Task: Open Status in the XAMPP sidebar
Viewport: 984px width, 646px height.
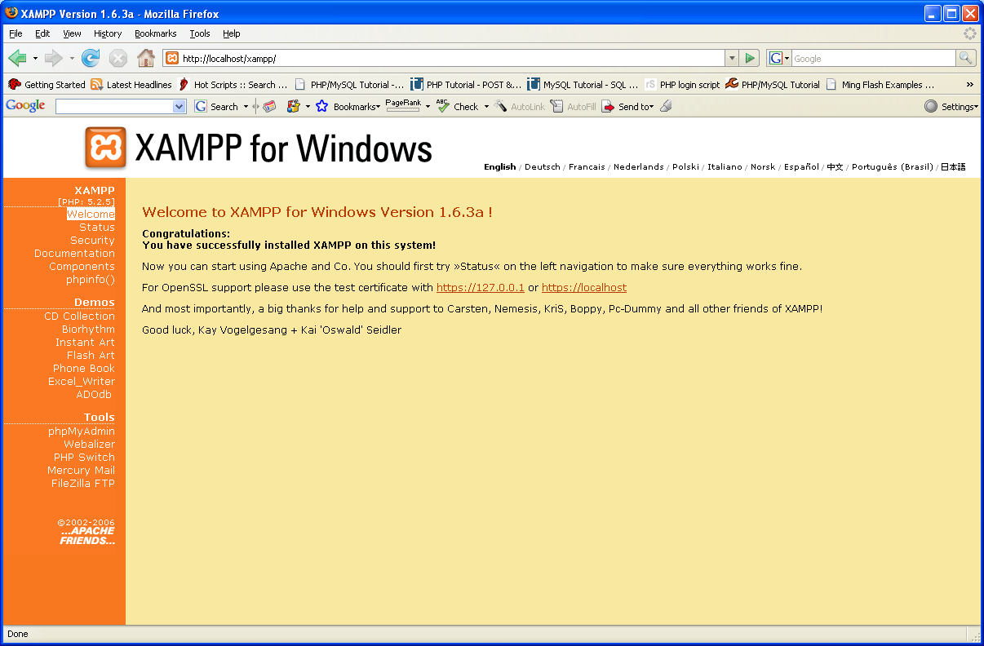Action: [x=97, y=227]
